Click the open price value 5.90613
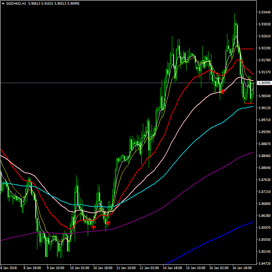This screenshot has width=272, height=272. 34,4
